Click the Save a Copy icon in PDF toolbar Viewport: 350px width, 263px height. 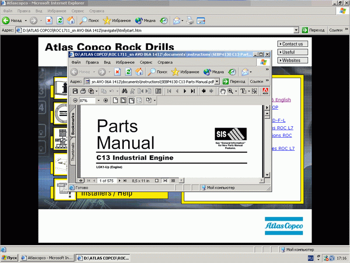coord(75,91)
